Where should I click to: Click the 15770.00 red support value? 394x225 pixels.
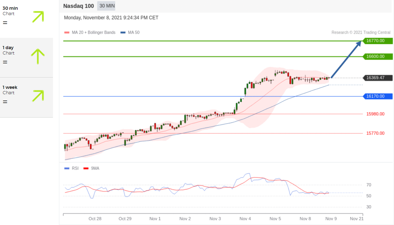click(375, 133)
